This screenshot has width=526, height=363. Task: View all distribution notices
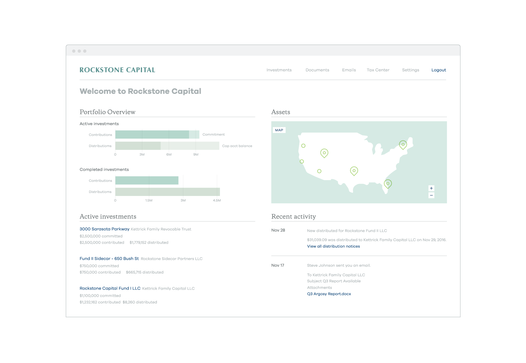pos(333,246)
